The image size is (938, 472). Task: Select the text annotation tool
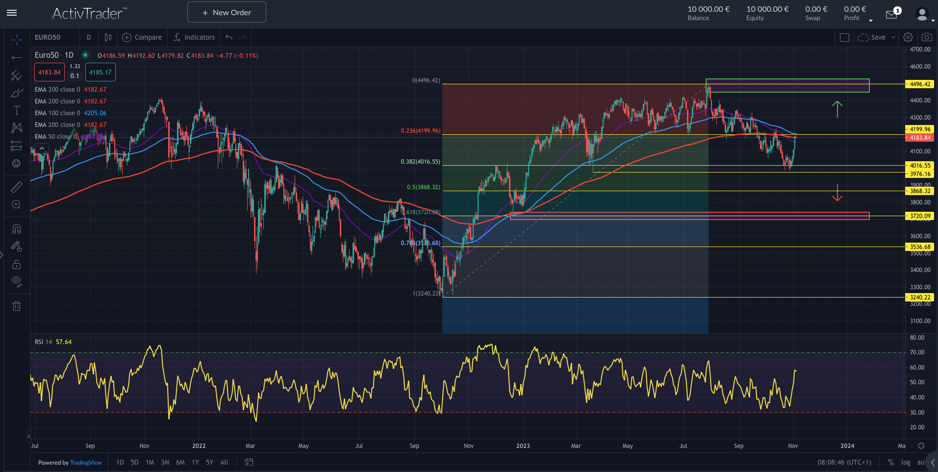[x=16, y=110]
